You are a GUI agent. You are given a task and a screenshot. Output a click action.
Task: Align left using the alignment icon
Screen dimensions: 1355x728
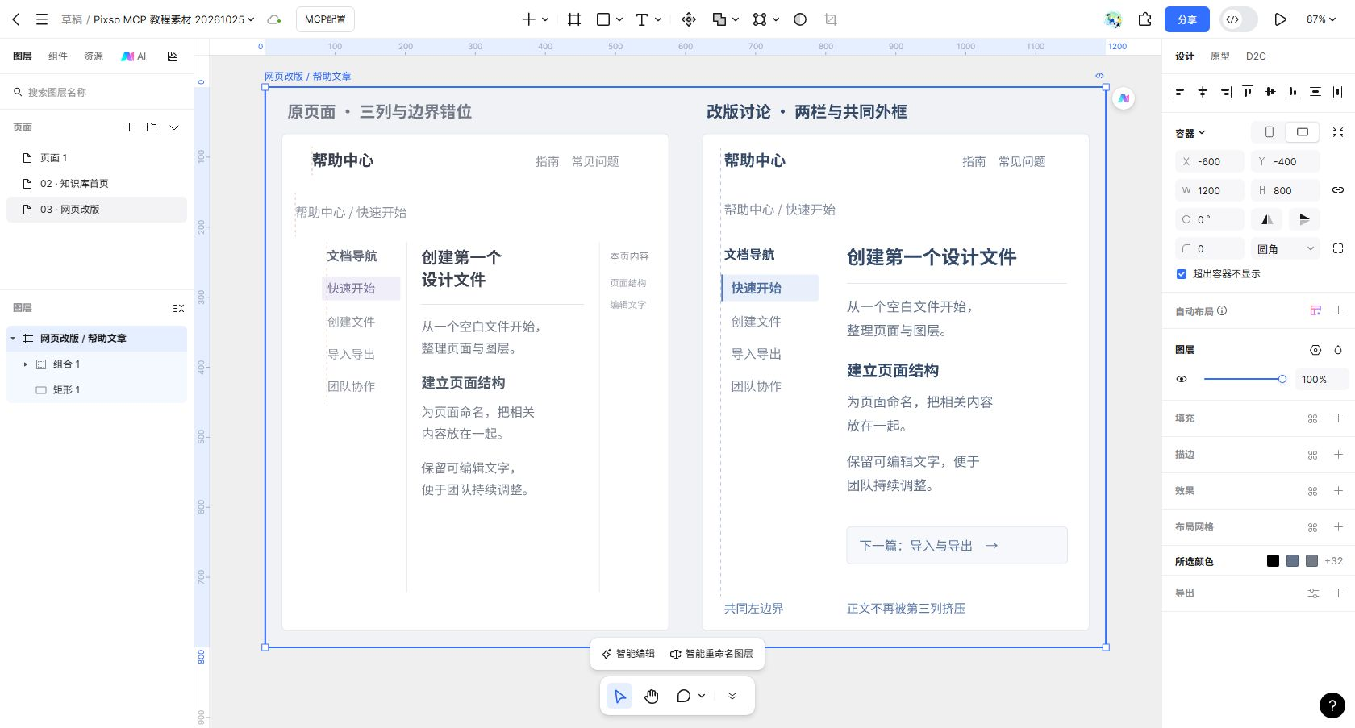pyautogui.click(x=1179, y=92)
